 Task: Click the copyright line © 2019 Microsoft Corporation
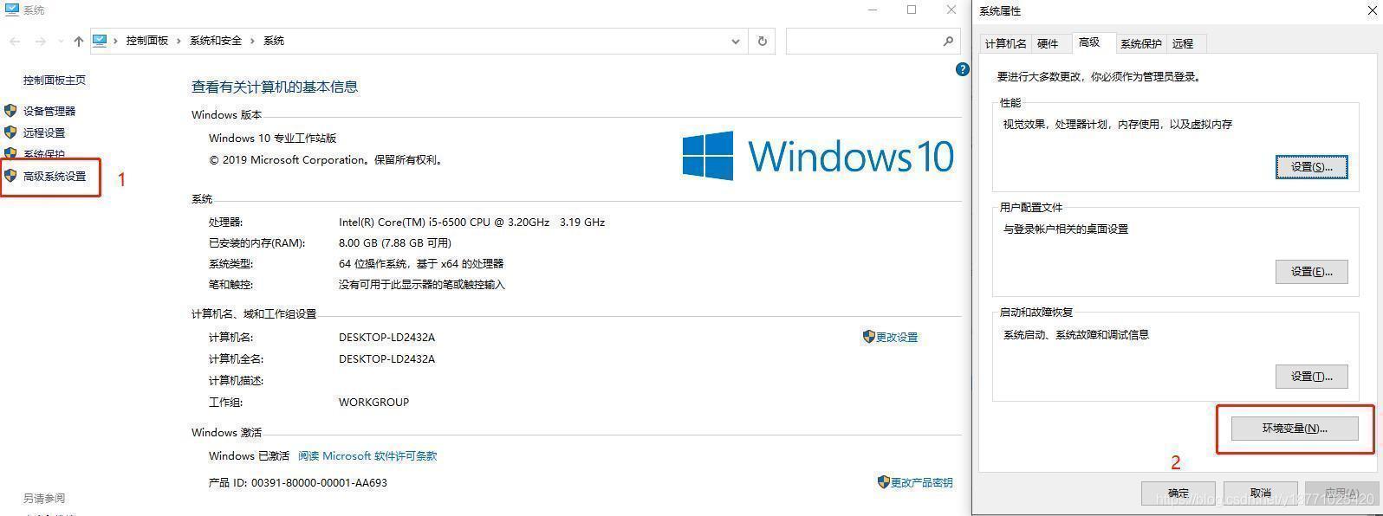pyautogui.click(x=328, y=159)
